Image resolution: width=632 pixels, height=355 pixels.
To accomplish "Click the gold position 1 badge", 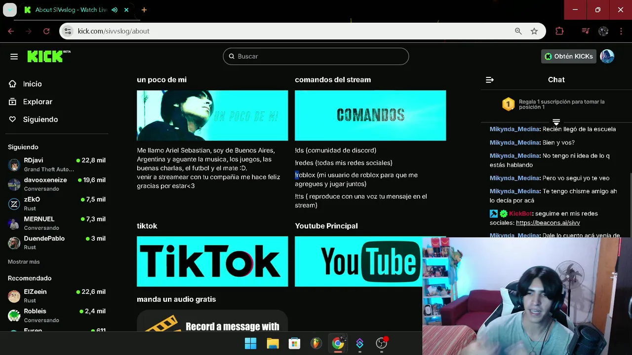I will [508, 104].
